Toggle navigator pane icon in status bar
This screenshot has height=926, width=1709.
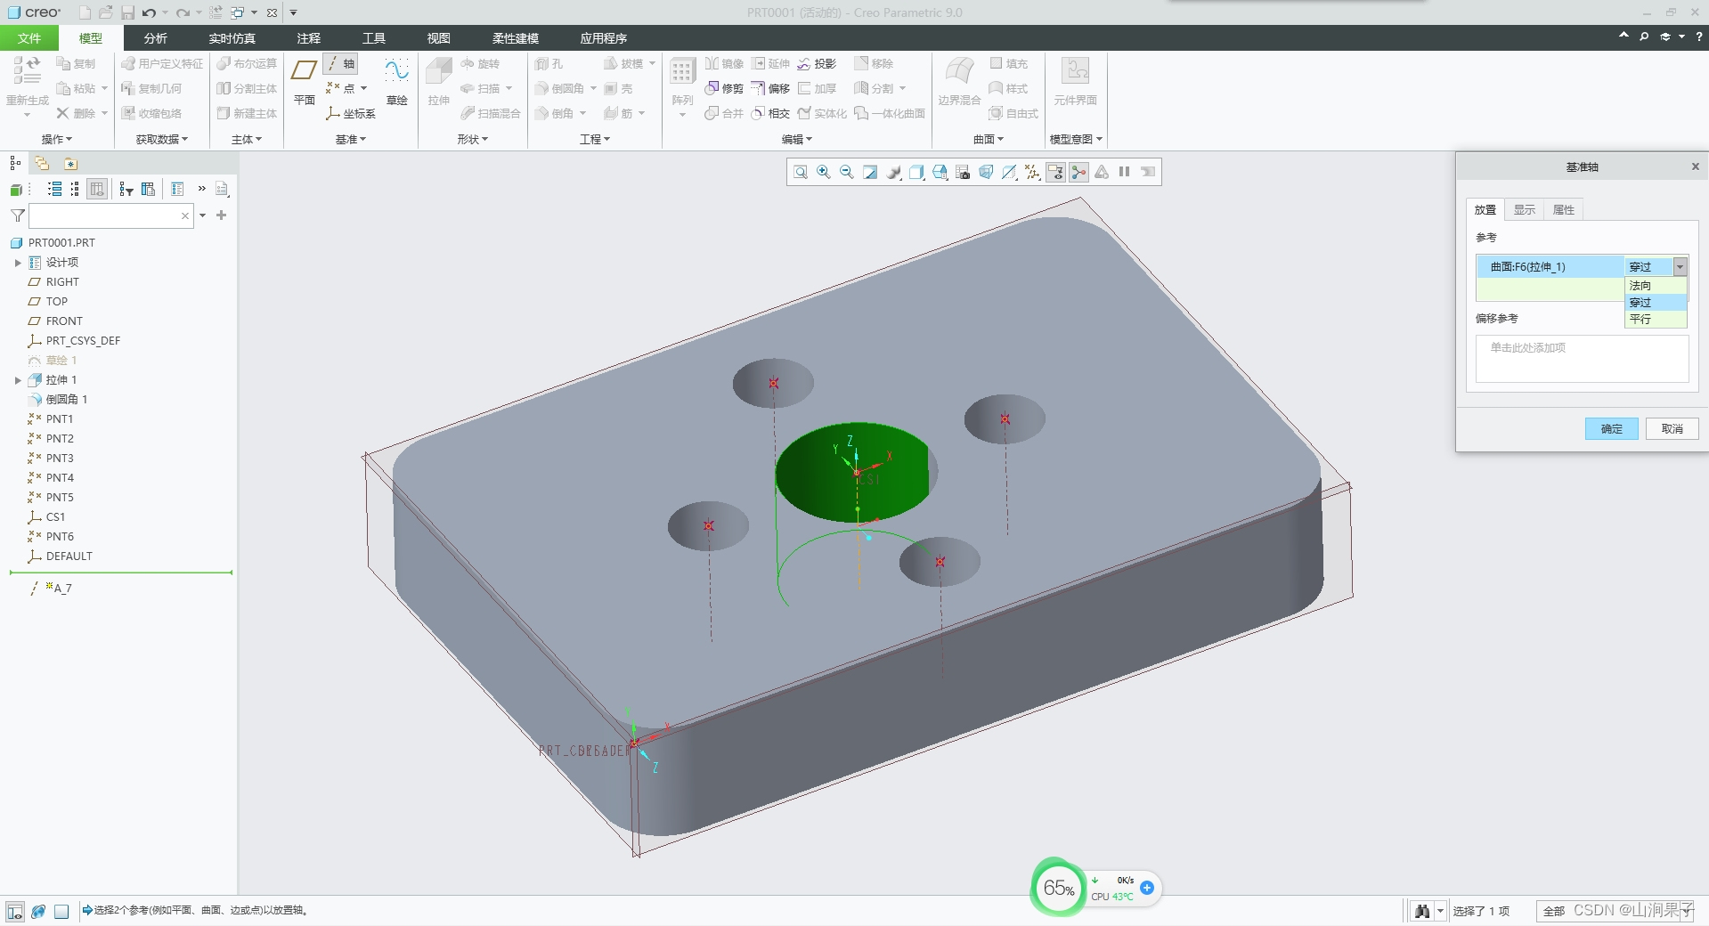coord(15,911)
